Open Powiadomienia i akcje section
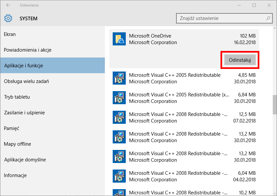 pyautogui.click(x=53, y=50)
